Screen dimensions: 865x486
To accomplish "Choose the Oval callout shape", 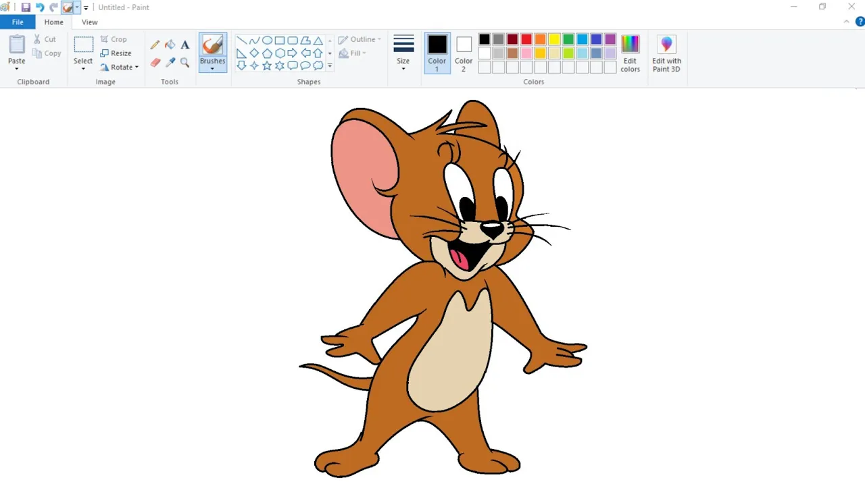I will point(305,65).
